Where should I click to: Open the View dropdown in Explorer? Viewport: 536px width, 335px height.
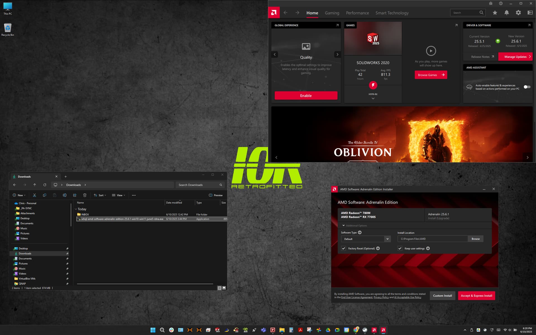(119, 195)
